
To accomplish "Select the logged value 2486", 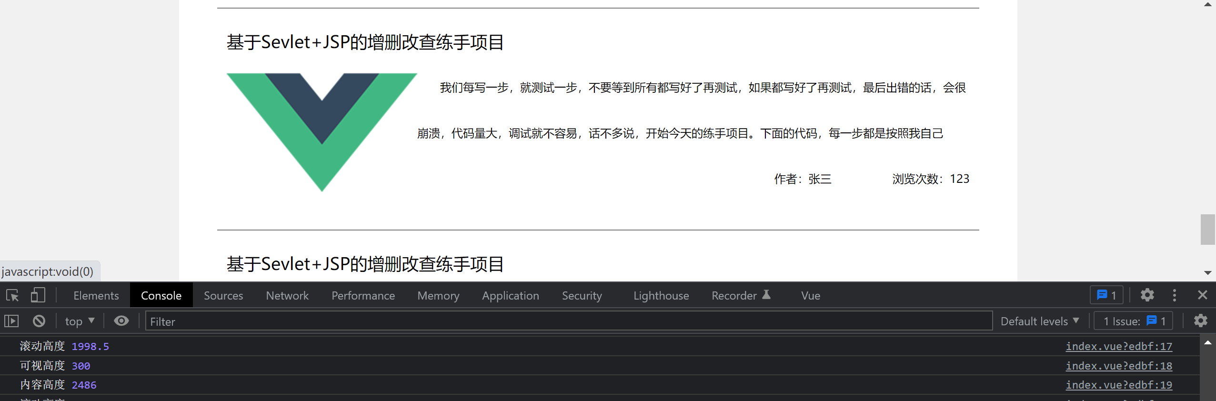I will 84,385.
